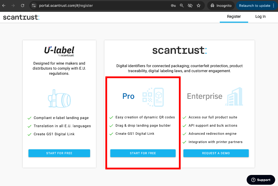Start U-label for free
Image resolution: width=278 pixels, height=186 pixels.
click(59, 153)
